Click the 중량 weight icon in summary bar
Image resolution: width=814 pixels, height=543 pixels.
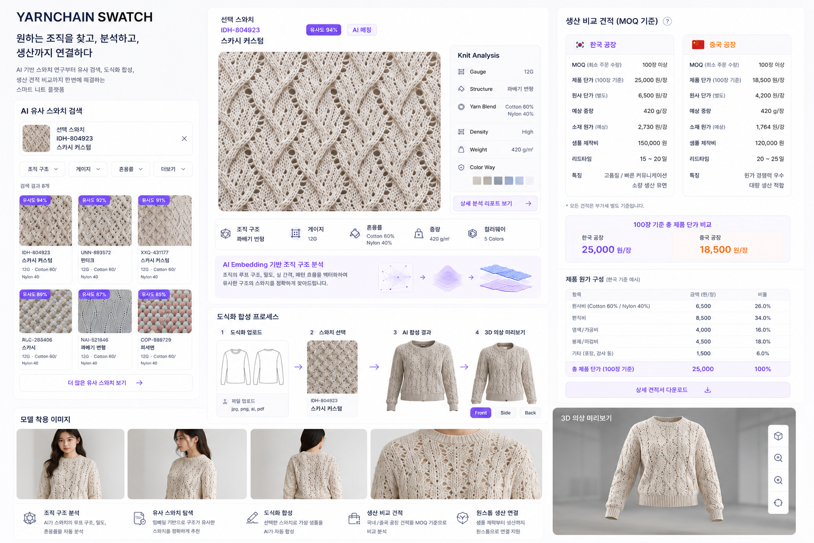419,234
